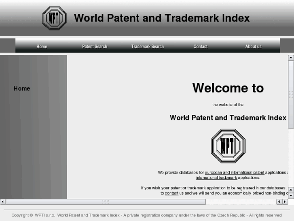294x221 pixels.
Task: Open the About us page
Action: tap(253, 47)
